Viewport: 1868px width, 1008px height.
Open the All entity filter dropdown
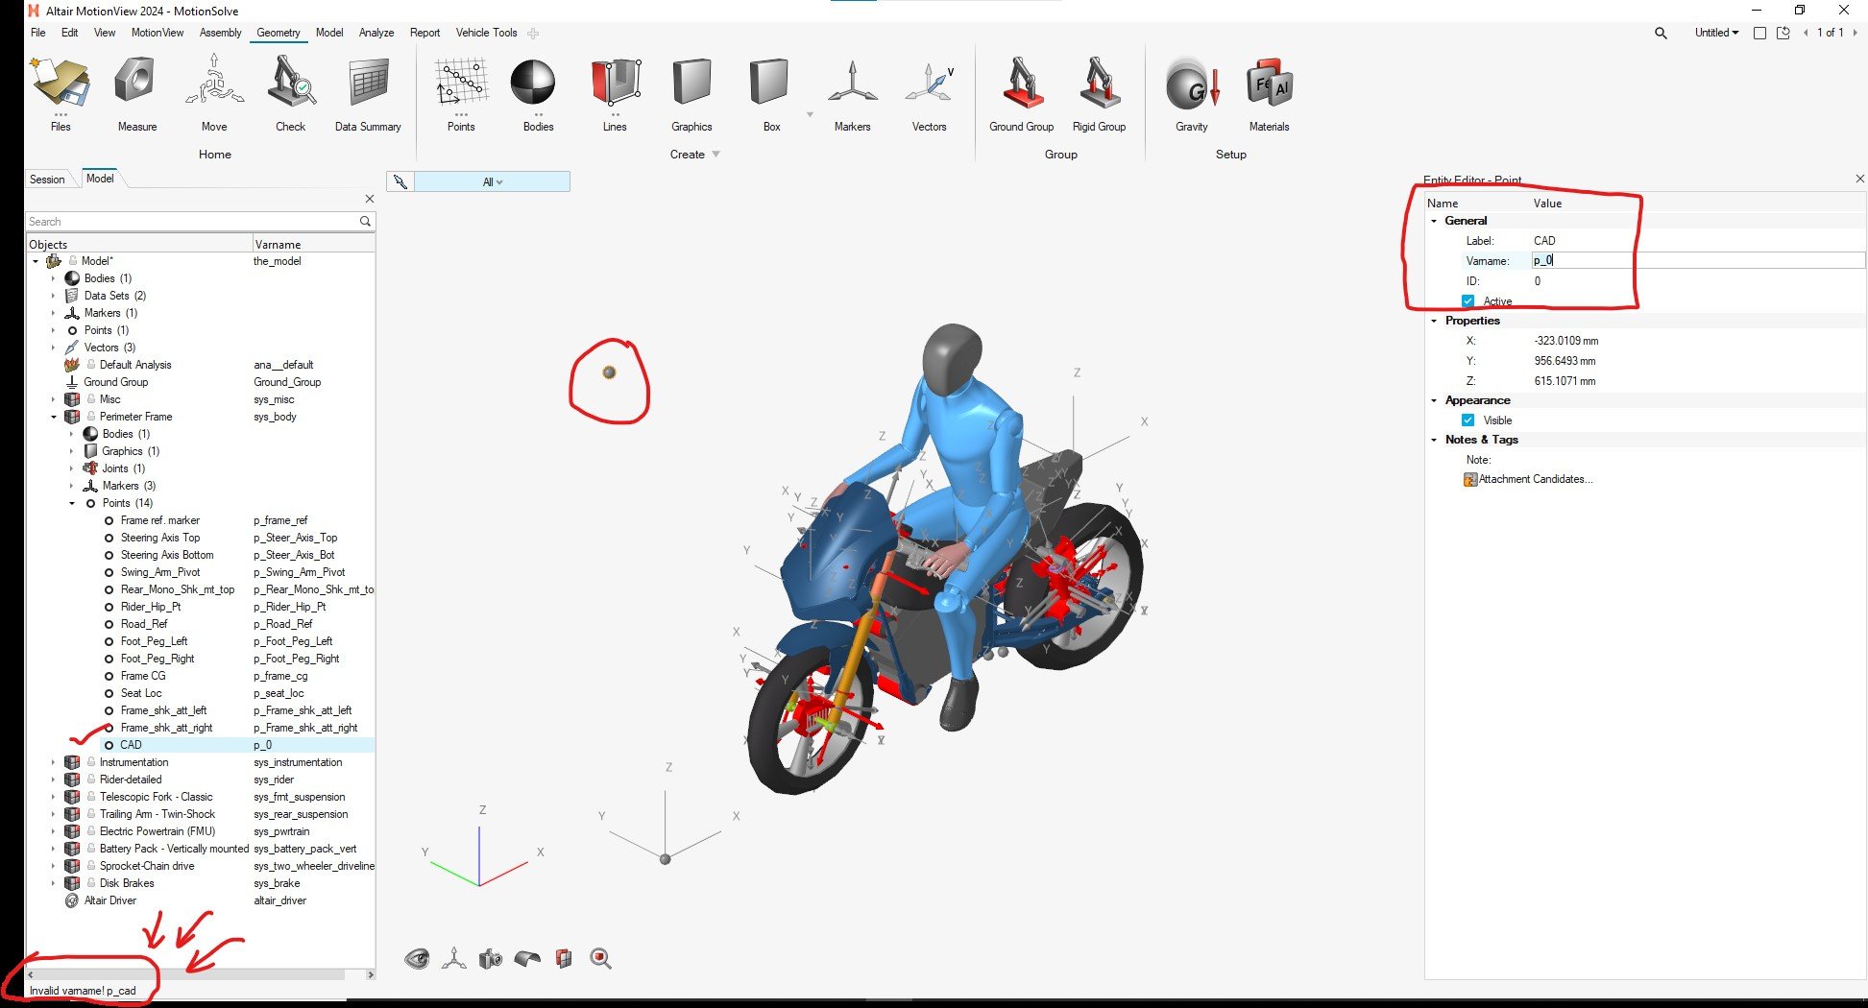(x=492, y=181)
